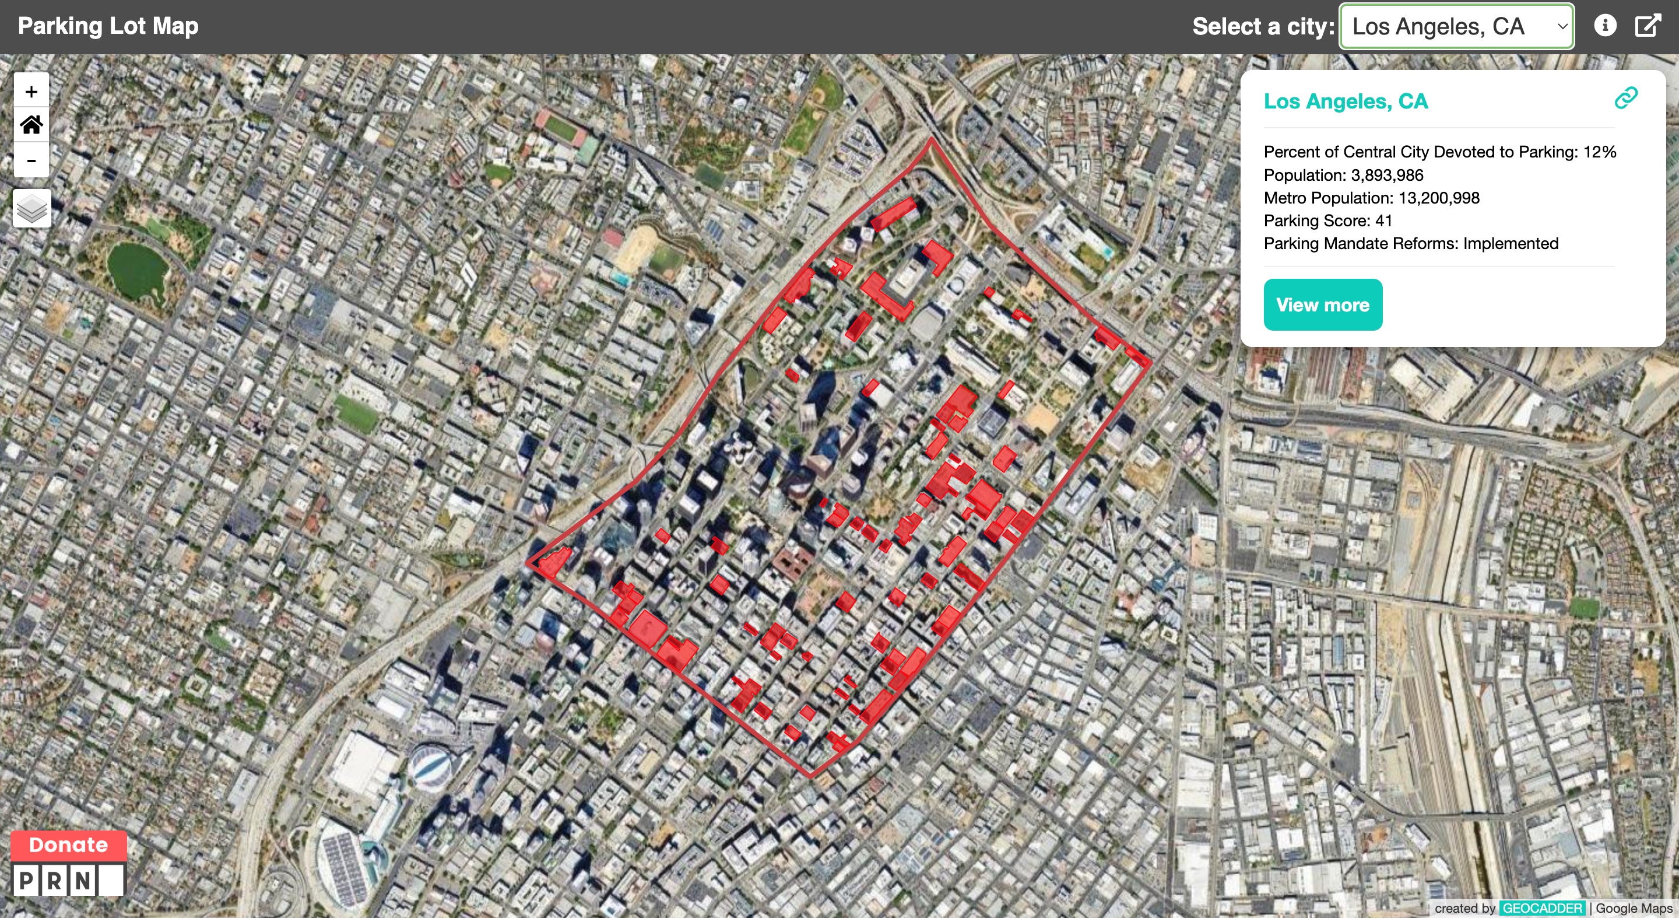Zoom out using the minus control

31,160
